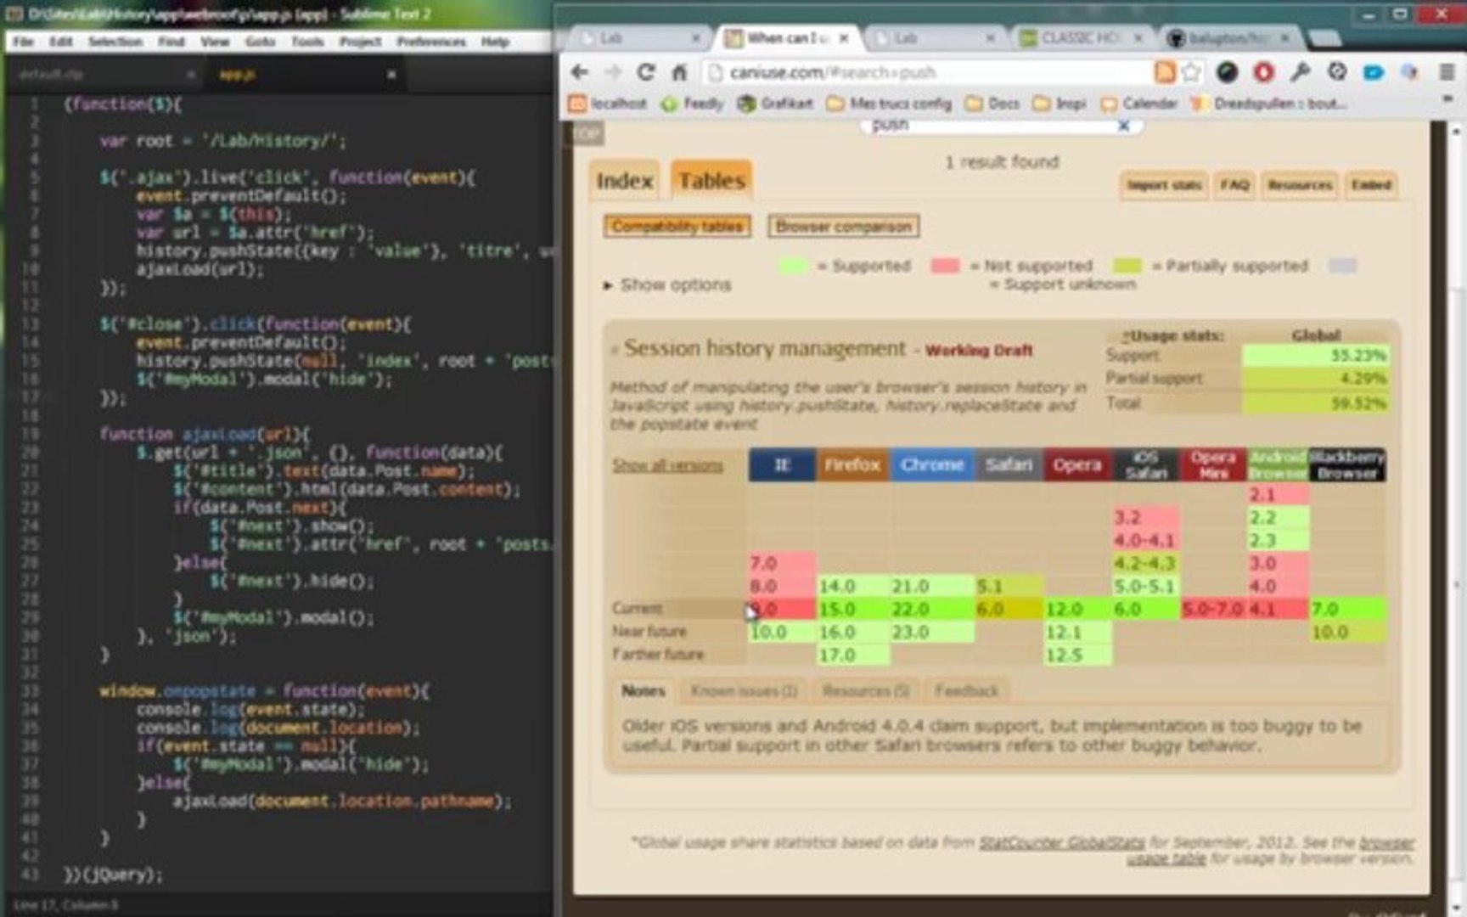This screenshot has height=917, width=1467.
Task: Go back in Chrome history
Action: (x=580, y=72)
